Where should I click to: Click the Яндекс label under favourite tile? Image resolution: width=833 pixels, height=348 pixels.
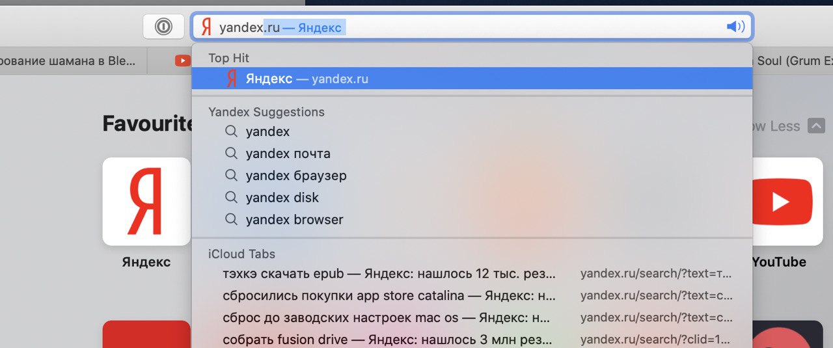coord(146,262)
